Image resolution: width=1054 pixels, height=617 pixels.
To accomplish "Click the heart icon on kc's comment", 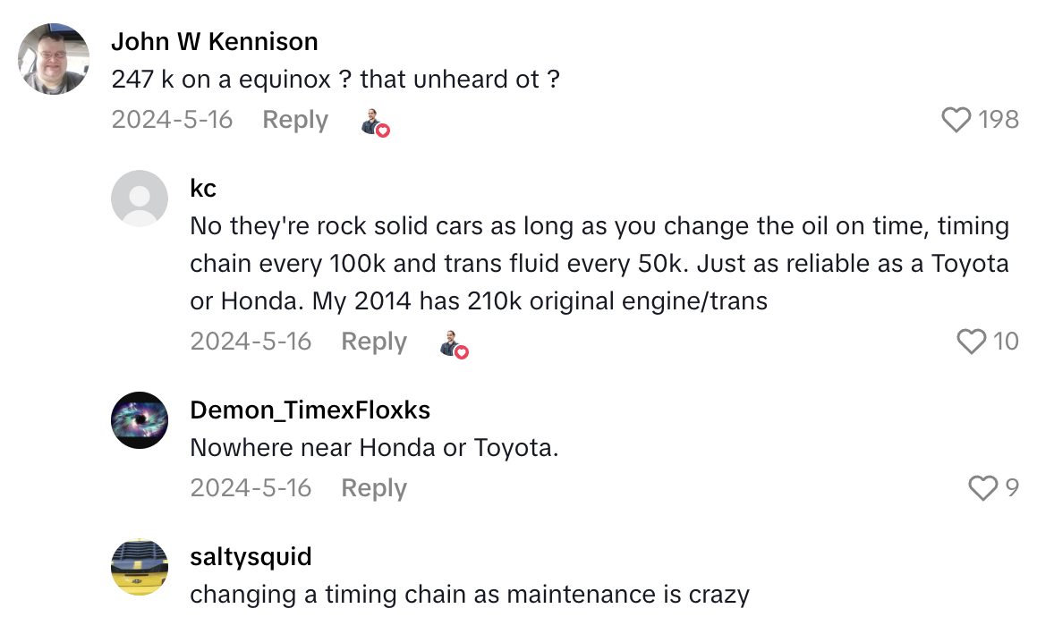I will pyautogui.click(x=972, y=341).
